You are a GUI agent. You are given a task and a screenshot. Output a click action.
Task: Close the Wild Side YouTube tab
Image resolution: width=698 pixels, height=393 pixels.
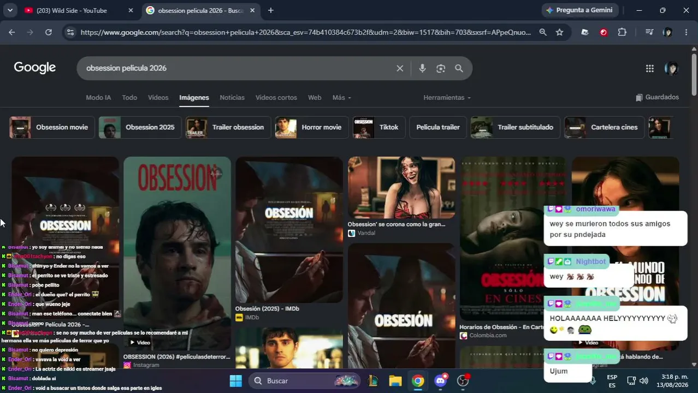click(x=131, y=10)
